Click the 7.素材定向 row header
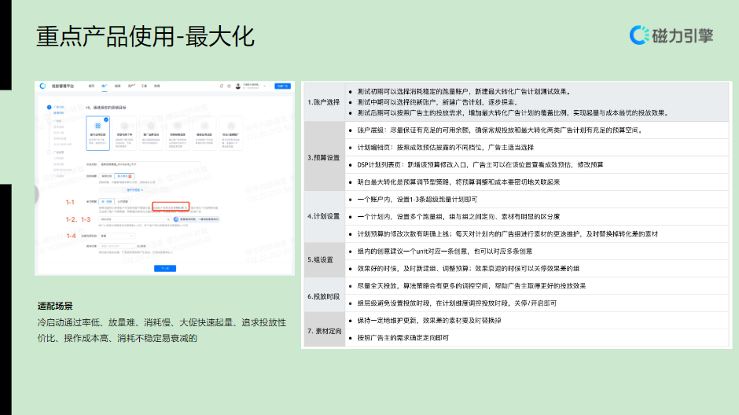 click(324, 331)
